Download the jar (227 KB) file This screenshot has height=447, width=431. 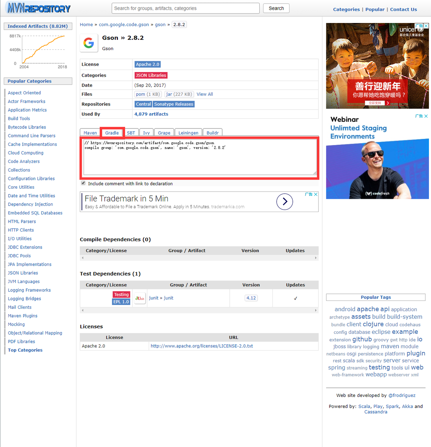pos(179,94)
